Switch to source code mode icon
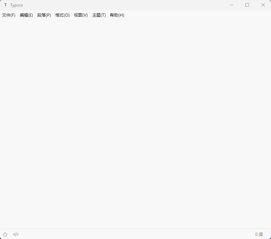 (x=16, y=235)
